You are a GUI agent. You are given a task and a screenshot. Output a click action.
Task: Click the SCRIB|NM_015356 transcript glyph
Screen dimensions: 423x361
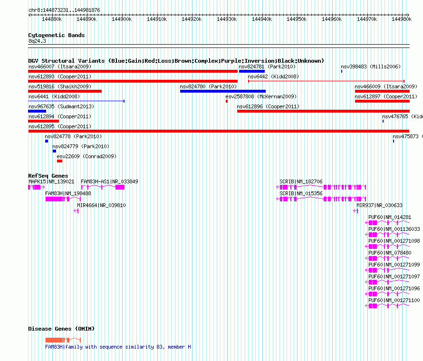[x=321, y=199]
